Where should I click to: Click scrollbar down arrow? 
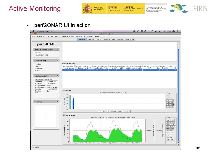pos(178,144)
